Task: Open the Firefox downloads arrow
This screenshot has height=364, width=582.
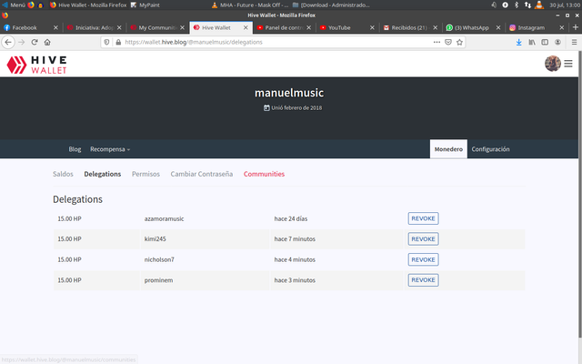Action: (519, 43)
